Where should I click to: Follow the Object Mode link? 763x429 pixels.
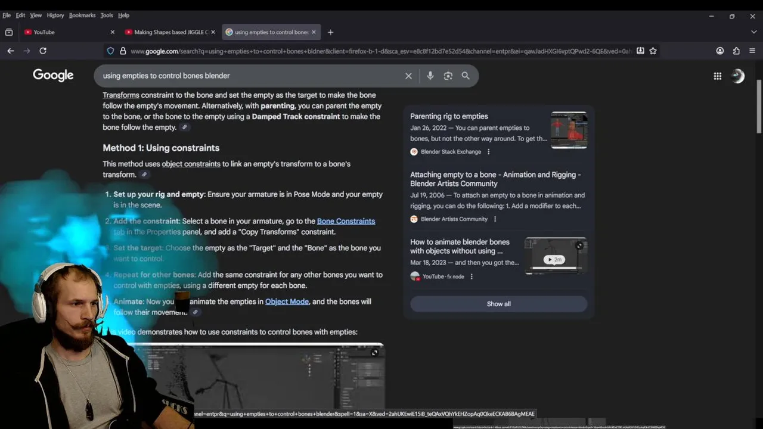(287, 301)
